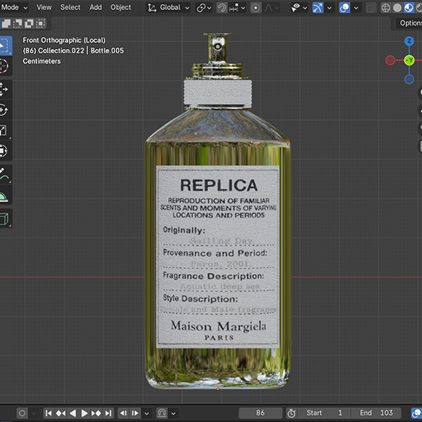Jump to the first frame

coord(49,413)
